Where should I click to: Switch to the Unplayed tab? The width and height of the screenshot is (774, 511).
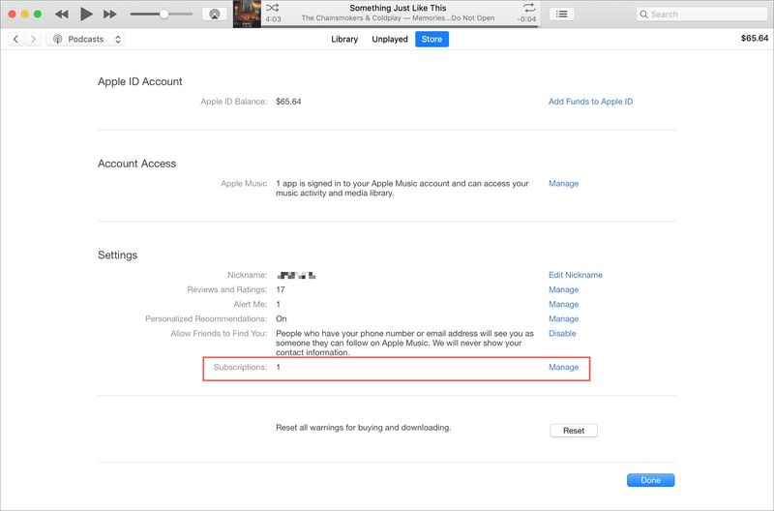tap(390, 39)
